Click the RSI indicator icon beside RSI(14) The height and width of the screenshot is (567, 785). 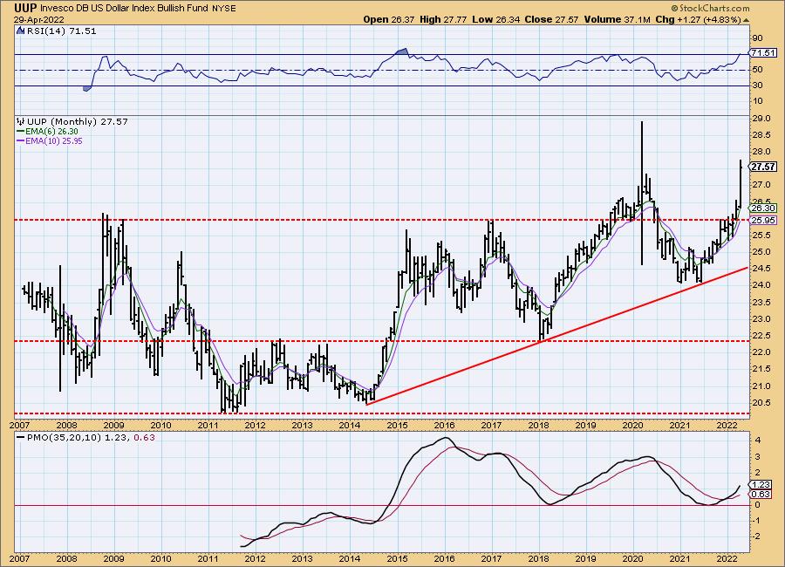tap(20, 31)
